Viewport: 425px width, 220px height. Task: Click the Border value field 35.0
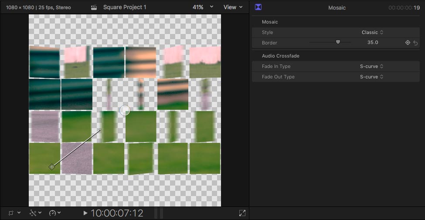pyautogui.click(x=373, y=42)
